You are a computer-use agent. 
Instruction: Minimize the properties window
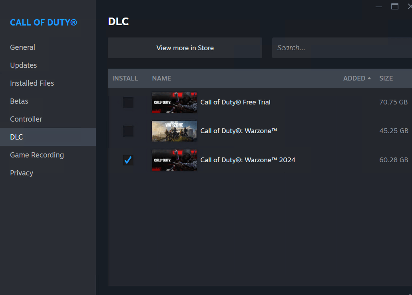click(x=379, y=6)
